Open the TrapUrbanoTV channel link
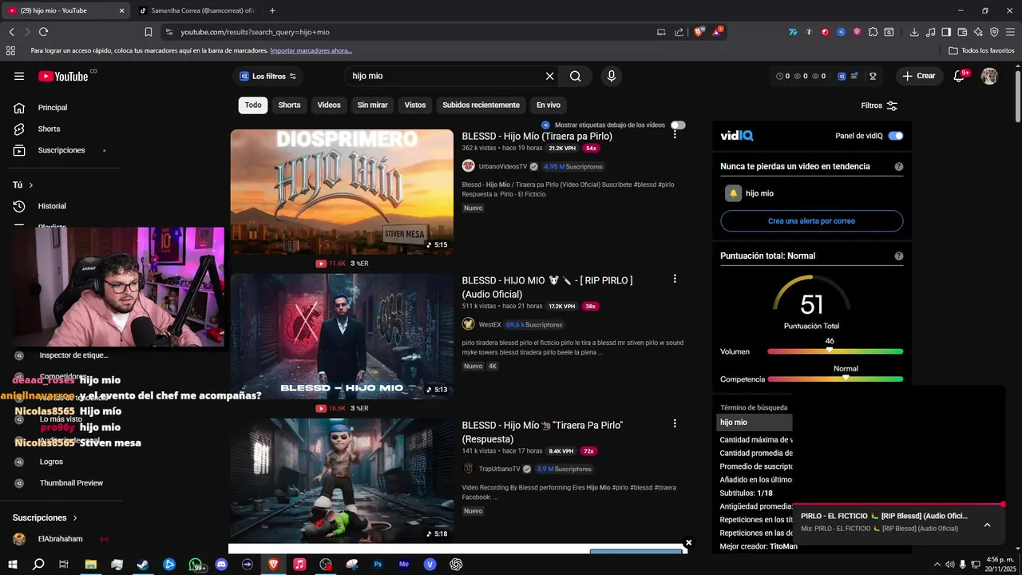Viewport: 1022px width, 575px height. [499, 469]
